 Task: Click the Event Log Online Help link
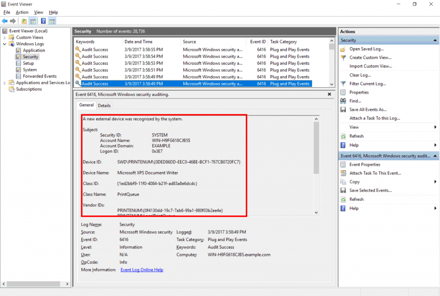tap(142, 269)
